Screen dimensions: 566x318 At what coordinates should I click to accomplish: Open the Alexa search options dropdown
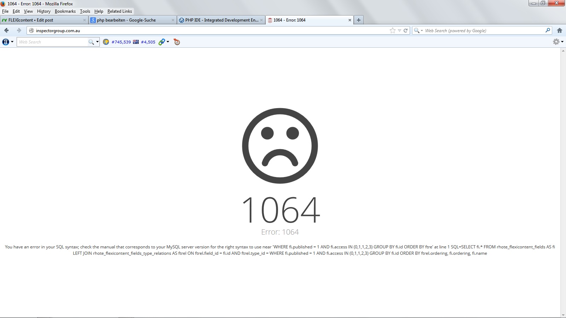tap(97, 42)
